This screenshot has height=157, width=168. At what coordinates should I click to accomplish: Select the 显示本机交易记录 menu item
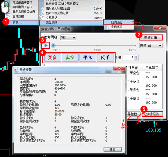coord(72,13)
